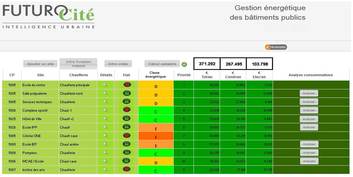
Task: Click the Priorité column header
Action: (184, 75)
